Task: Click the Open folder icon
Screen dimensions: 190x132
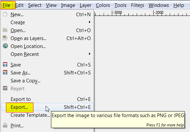Action: click(5, 30)
